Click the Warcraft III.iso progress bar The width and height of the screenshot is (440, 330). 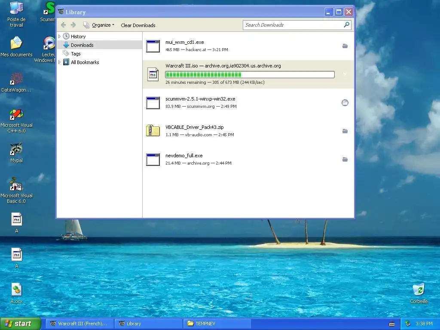250,74
